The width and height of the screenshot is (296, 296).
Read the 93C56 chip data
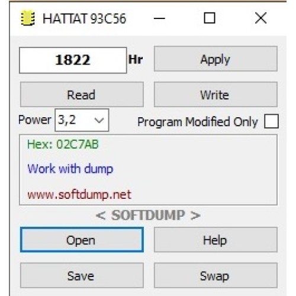(82, 95)
